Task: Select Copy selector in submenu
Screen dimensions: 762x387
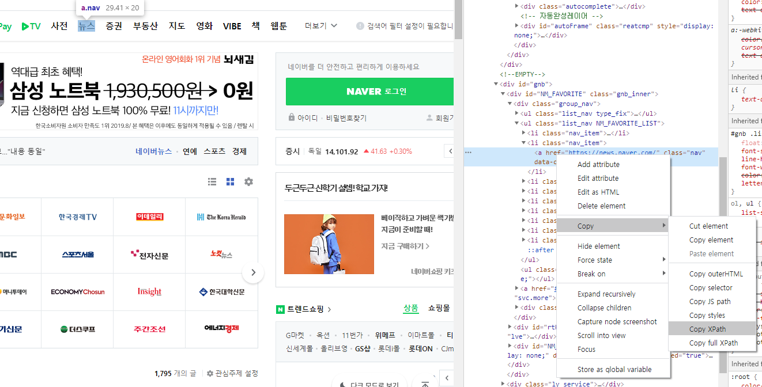Action: pos(712,287)
